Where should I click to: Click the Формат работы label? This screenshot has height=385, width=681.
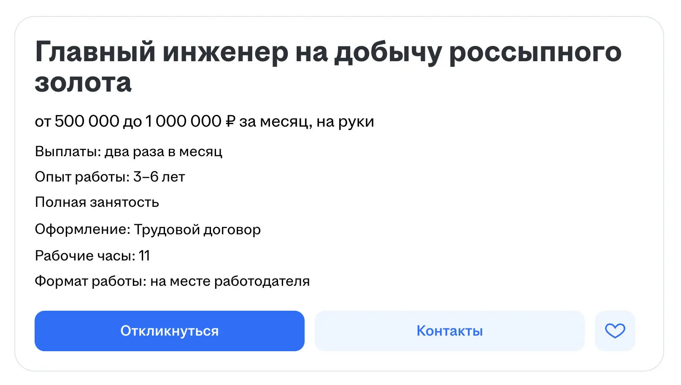point(91,281)
